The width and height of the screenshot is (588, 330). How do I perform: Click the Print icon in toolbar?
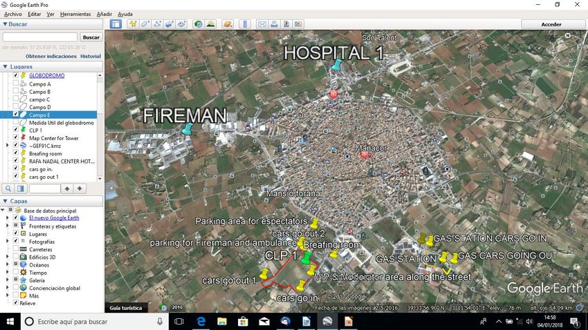[274, 24]
